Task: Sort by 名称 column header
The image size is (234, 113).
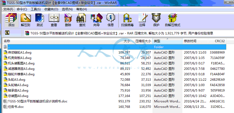Action: tap(57, 41)
